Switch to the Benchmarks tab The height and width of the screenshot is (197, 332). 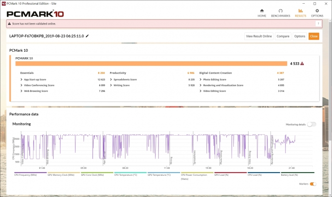[x=280, y=13]
